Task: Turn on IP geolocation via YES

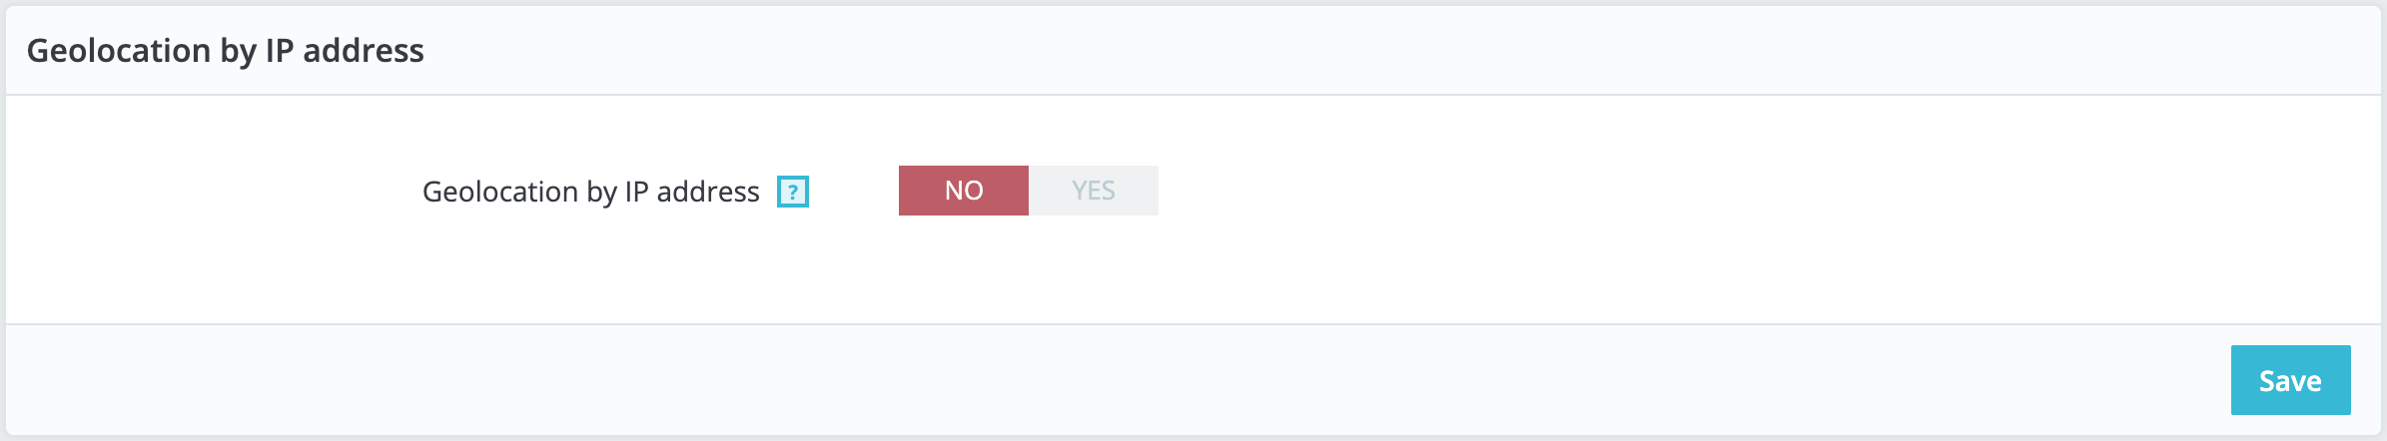Action: pyautogui.click(x=1093, y=191)
